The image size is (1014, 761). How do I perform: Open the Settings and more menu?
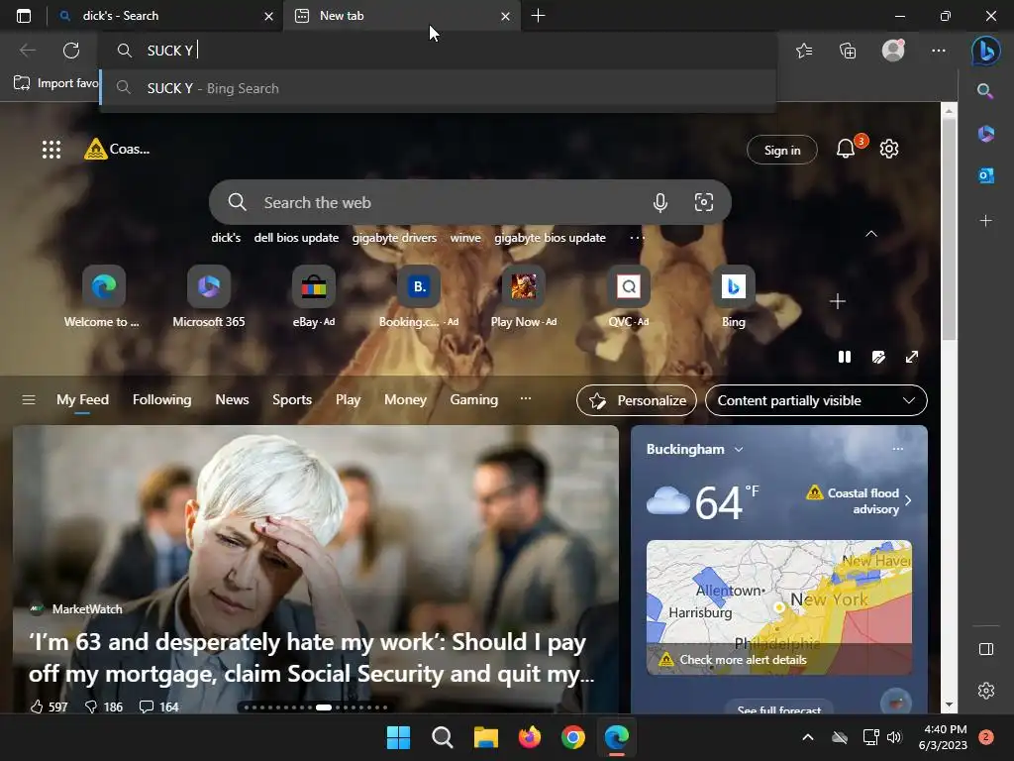pos(939,51)
